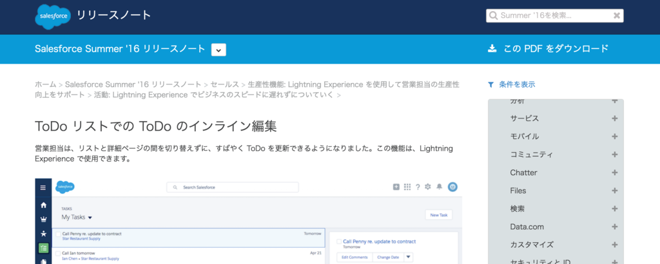Expand モバイル with its plus icon

click(614, 137)
